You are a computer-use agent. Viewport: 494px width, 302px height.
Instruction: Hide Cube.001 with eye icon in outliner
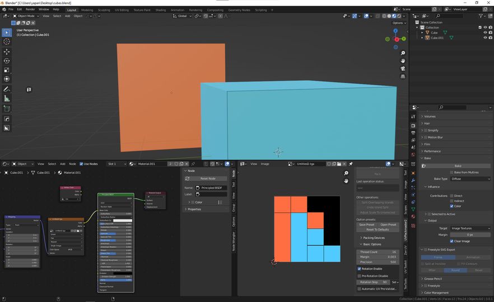485,38
